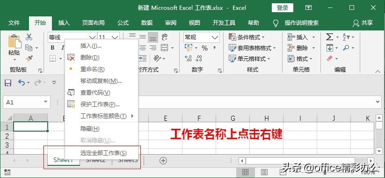Image resolution: width=385 pixels, height=178 pixels.
Task: Increase decimal places
Action: click(x=188, y=58)
